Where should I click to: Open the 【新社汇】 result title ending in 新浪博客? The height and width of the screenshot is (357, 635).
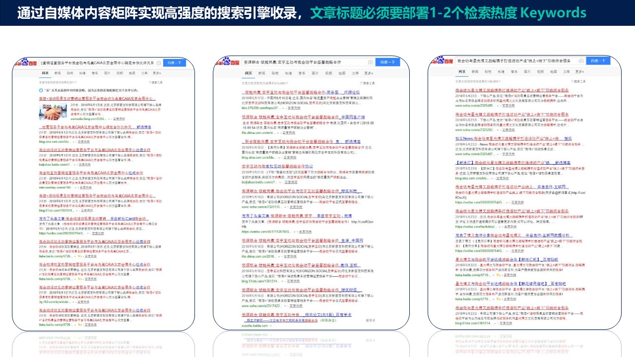(513, 163)
